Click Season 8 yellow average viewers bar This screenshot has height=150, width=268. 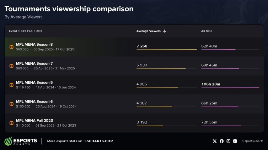tap(166, 50)
